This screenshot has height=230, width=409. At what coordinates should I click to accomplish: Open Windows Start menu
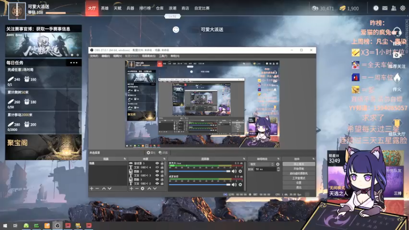[x=5, y=225]
